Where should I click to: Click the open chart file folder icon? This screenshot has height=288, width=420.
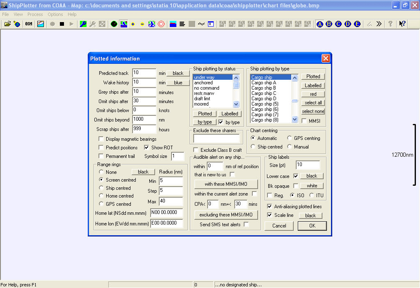click(x=7, y=24)
